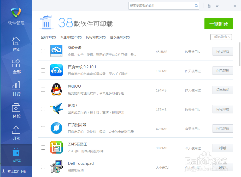Switch to 闪电卸载(9款) tab

pos(96,37)
